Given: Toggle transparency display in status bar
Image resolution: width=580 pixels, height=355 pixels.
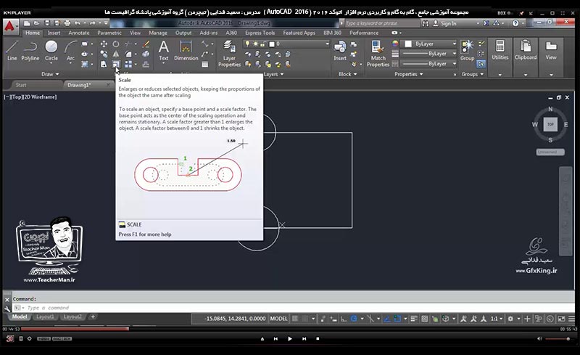Looking at the screenshot, I should point(425,318).
